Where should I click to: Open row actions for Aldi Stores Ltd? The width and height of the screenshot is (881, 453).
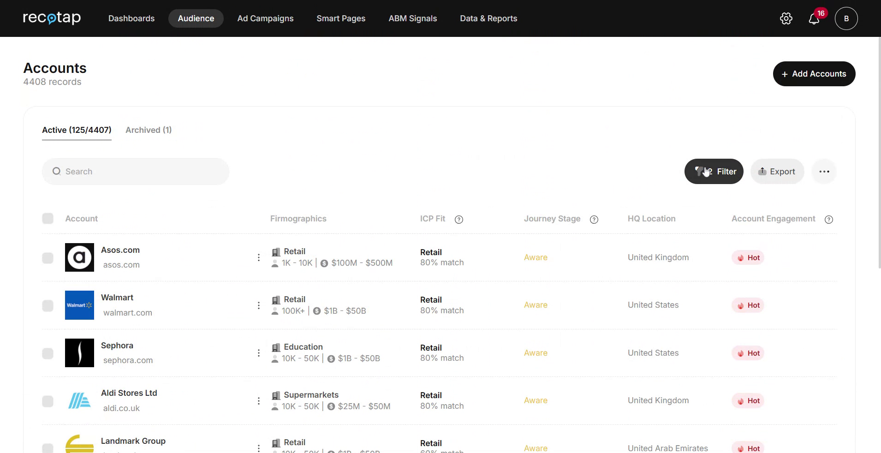click(x=258, y=400)
